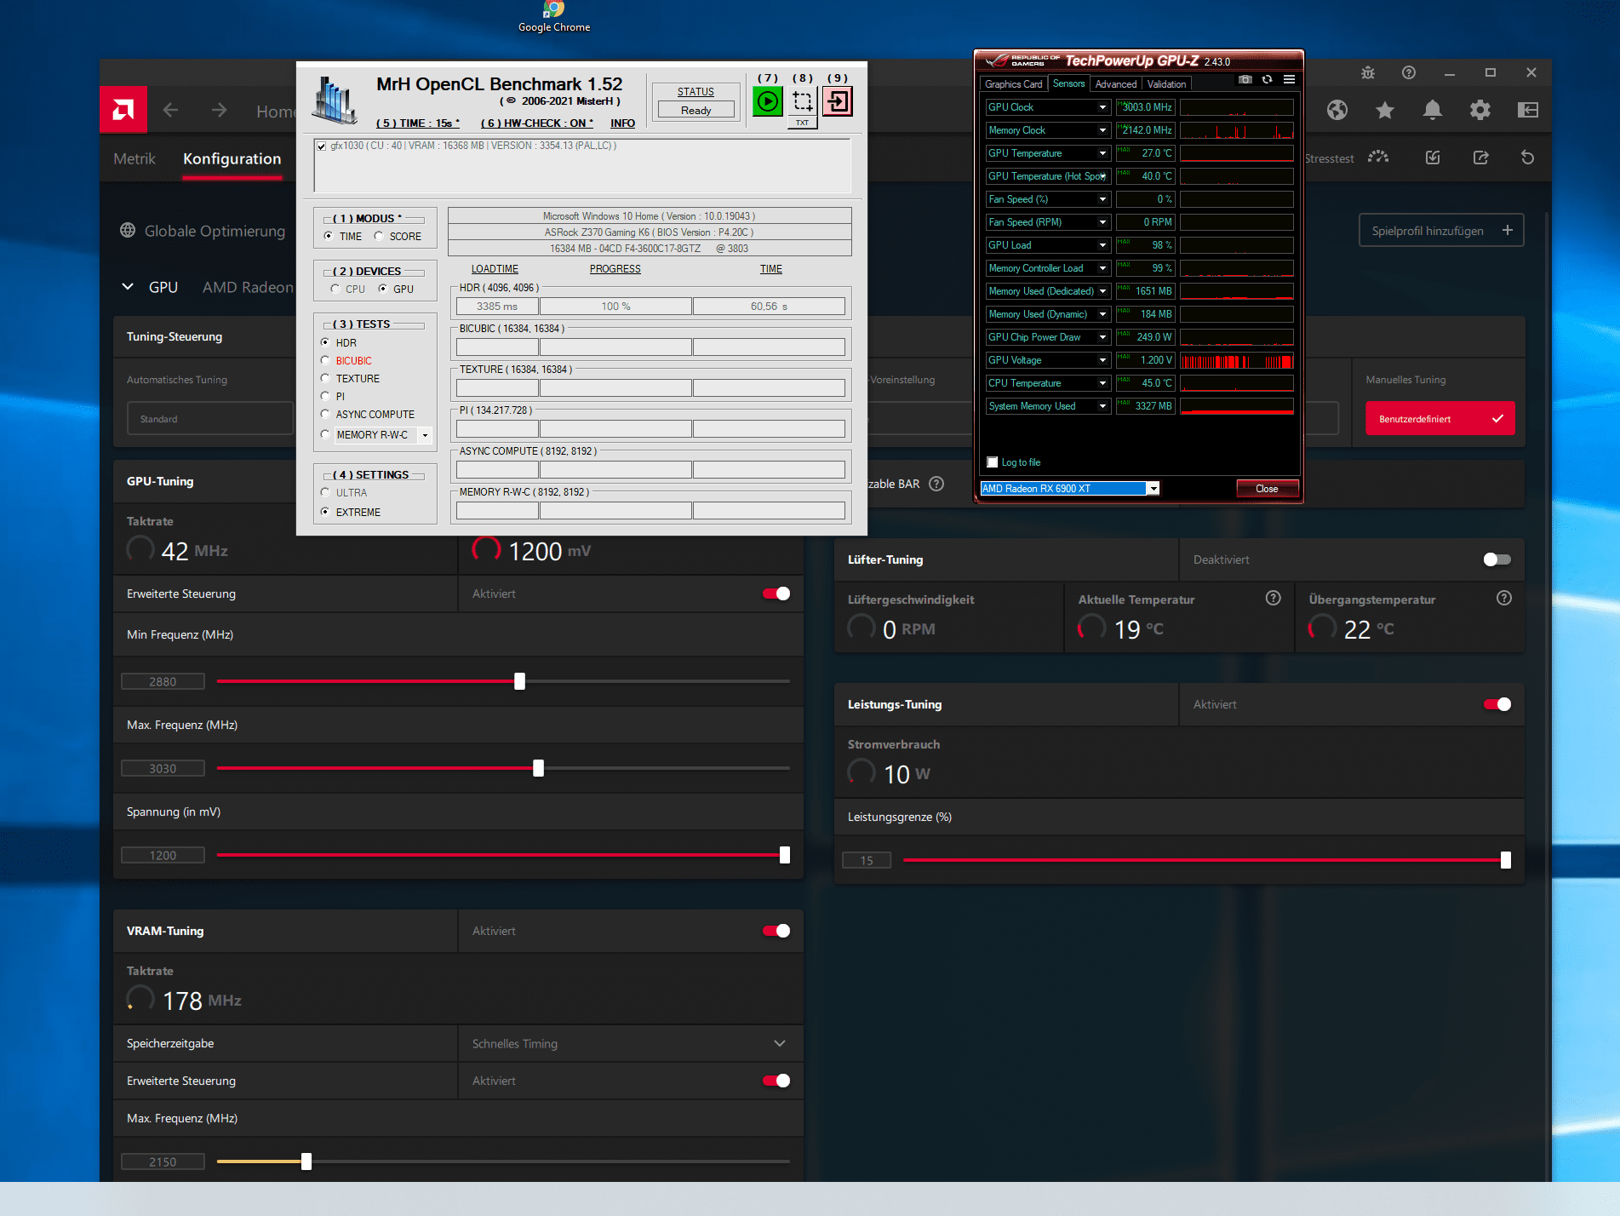The width and height of the screenshot is (1620, 1216).
Task: Open favorites star icon in AMD software
Action: tap(1385, 110)
